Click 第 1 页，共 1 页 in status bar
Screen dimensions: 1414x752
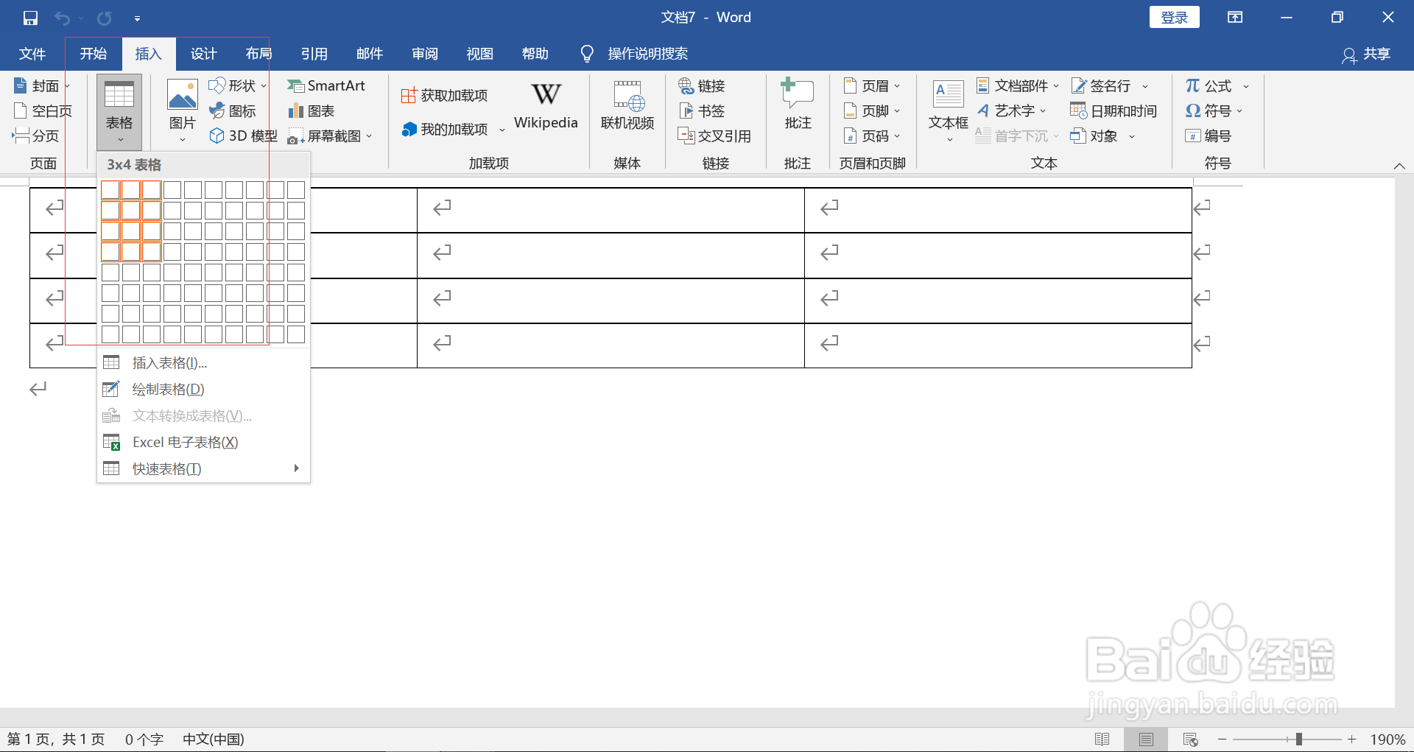[x=56, y=739]
